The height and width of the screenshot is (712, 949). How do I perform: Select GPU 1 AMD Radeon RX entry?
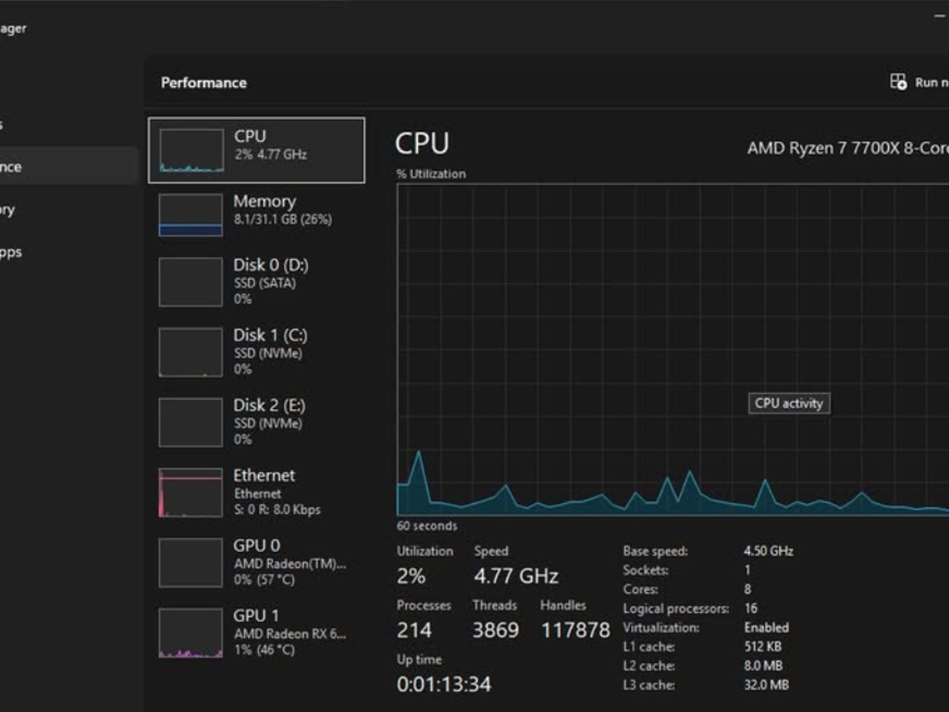click(256, 633)
